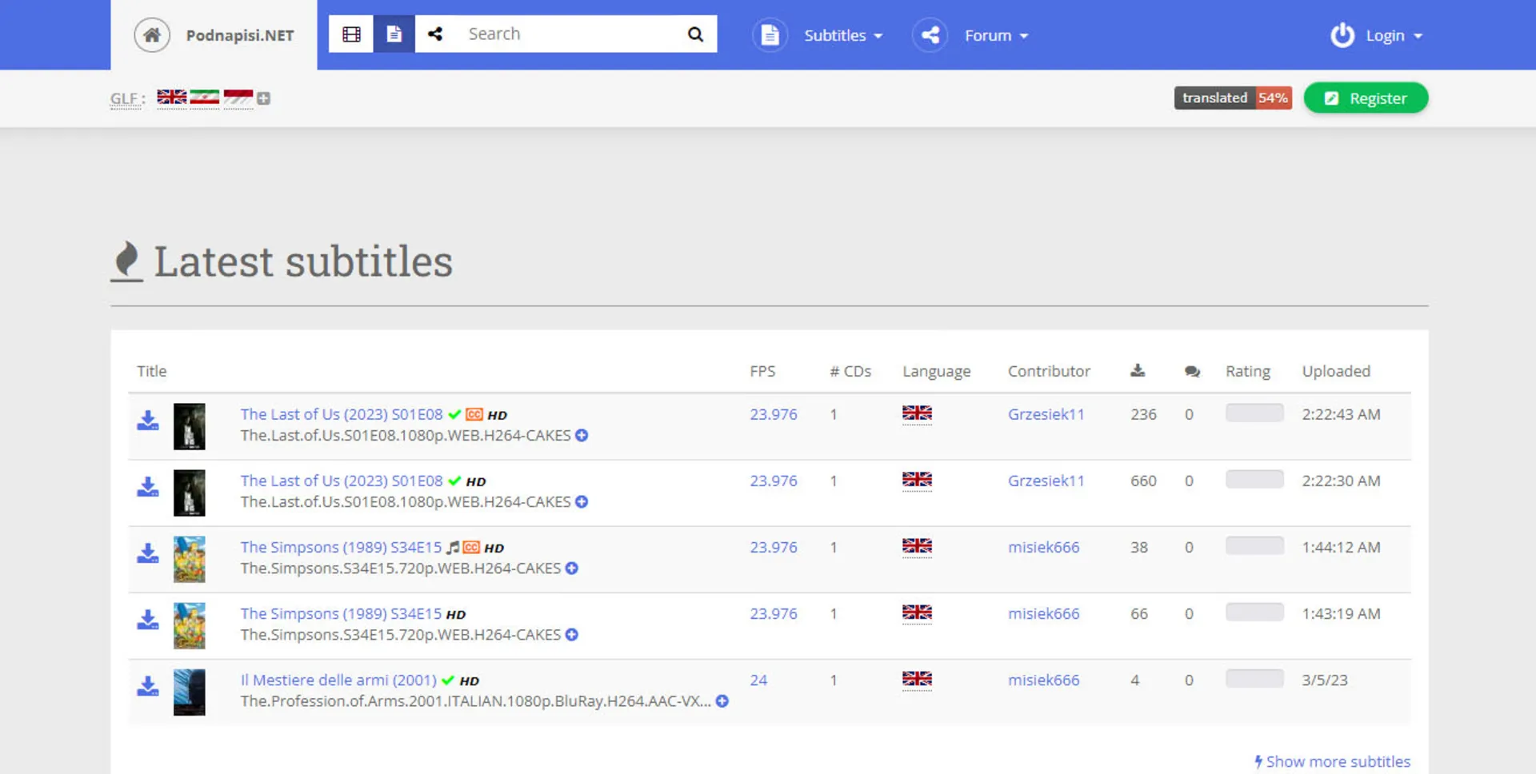Screen dimensions: 1536x774
Task: Click the magnifying glass search icon
Action: point(695,34)
